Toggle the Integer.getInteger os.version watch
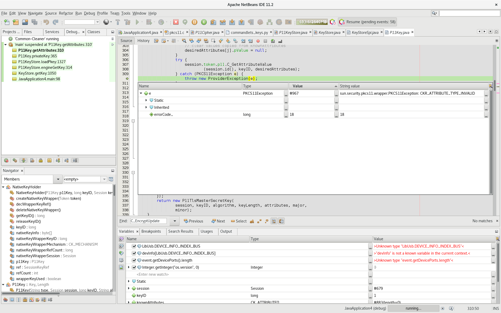 click(x=134, y=267)
